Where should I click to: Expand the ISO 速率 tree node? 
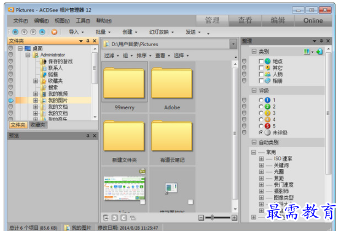click(261, 159)
